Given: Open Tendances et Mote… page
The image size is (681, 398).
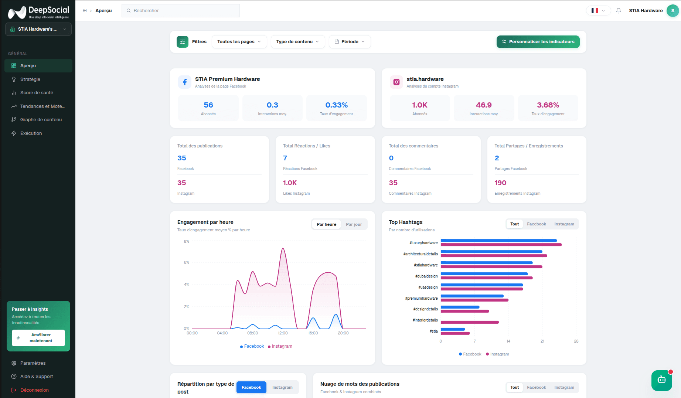Looking at the screenshot, I should (38, 106).
